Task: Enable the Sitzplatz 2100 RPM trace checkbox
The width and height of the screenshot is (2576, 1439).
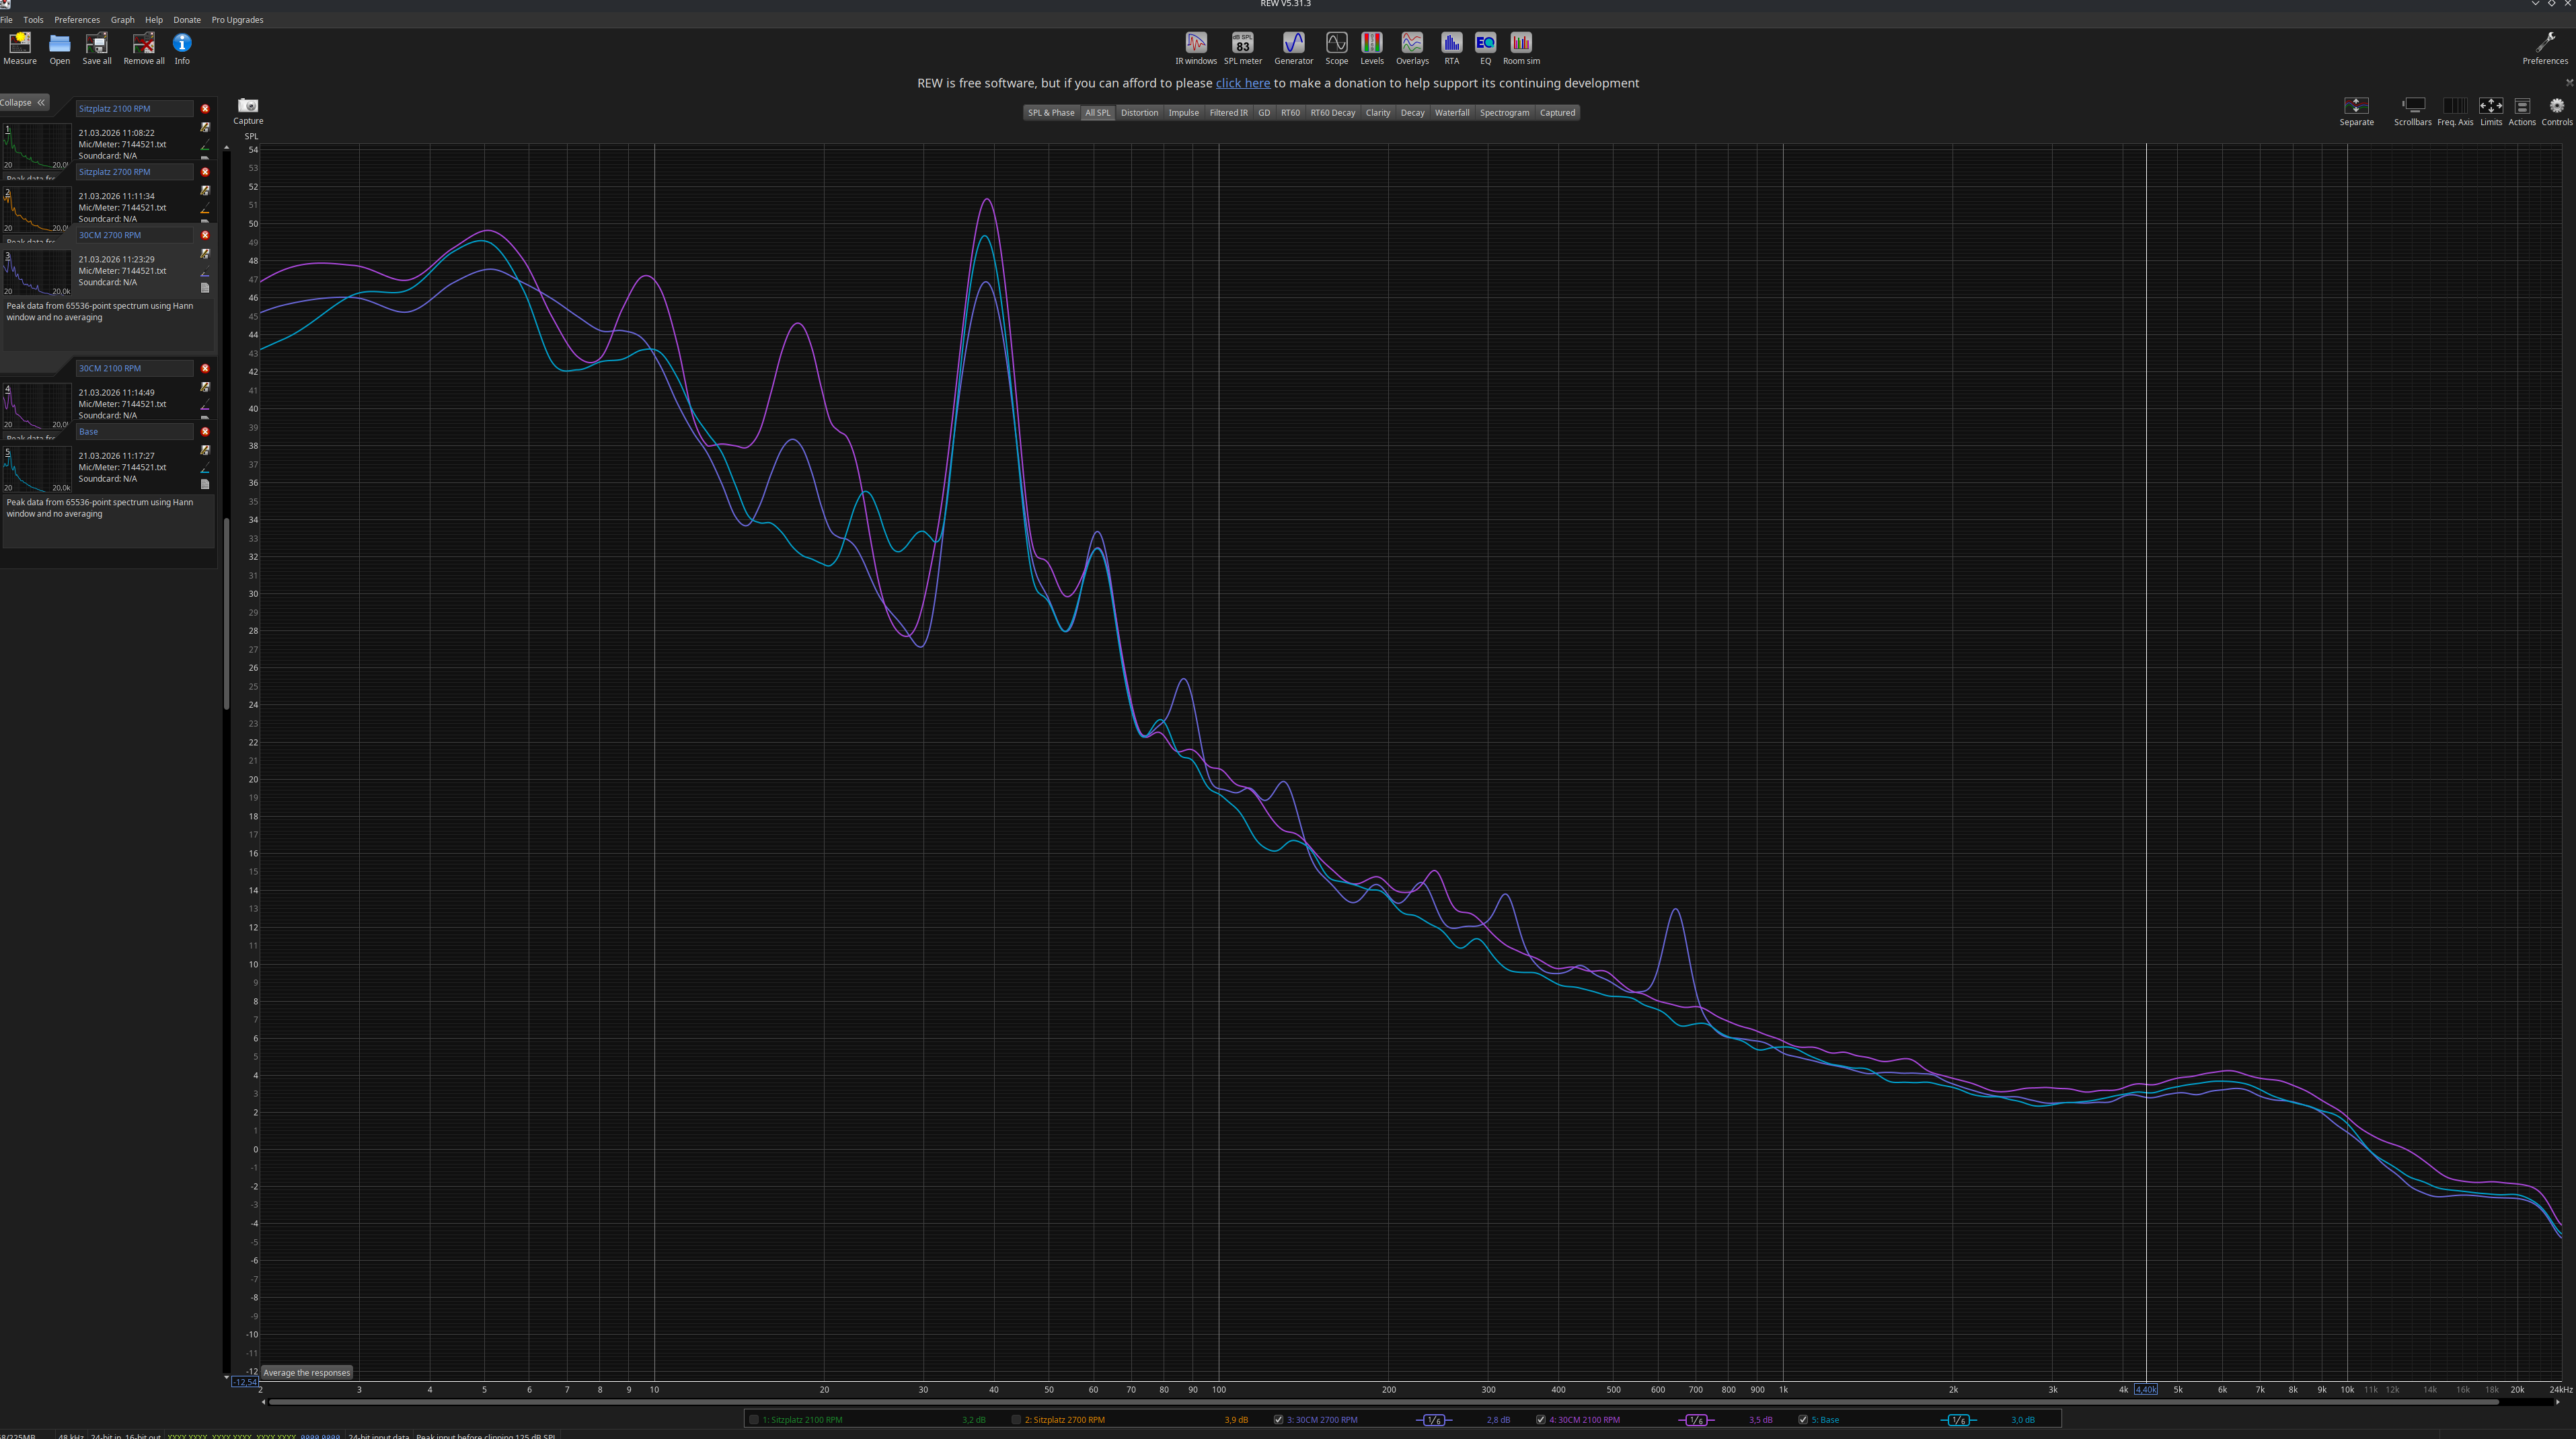Action: (x=754, y=1419)
